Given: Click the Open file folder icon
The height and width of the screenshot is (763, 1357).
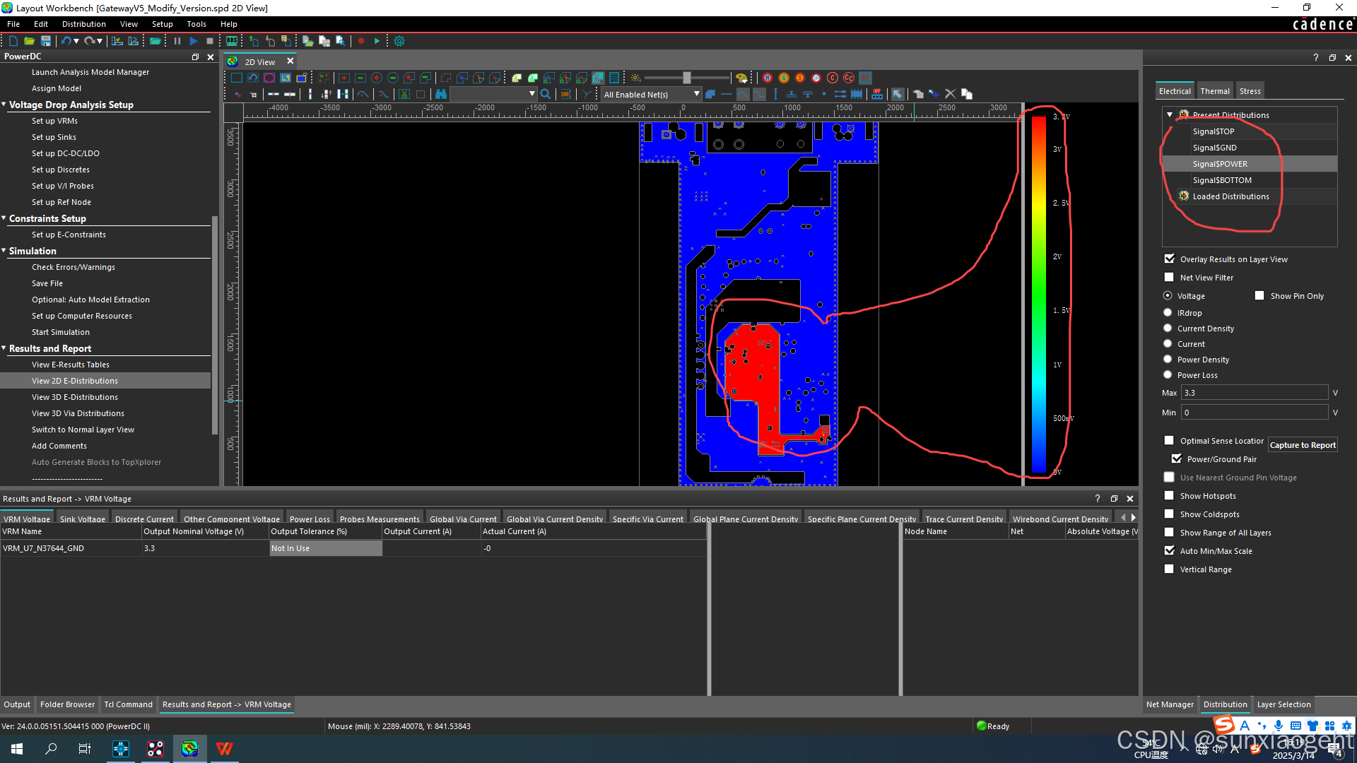Looking at the screenshot, I should coord(29,41).
